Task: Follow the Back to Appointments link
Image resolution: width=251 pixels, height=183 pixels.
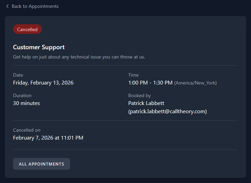Action: click(35, 6)
